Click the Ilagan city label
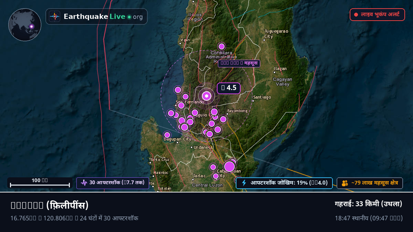Image resolution: width=413 pixels, height=232 pixels. 280,69
